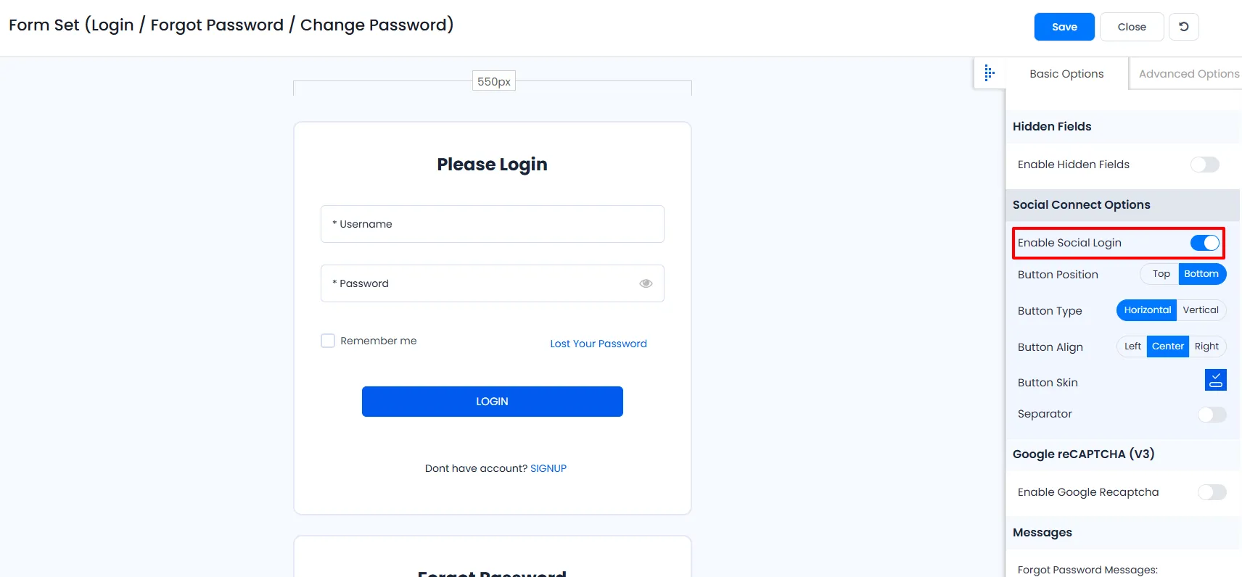
Task: Click the blue LOGIN button
Action: [x=492, y=402]
